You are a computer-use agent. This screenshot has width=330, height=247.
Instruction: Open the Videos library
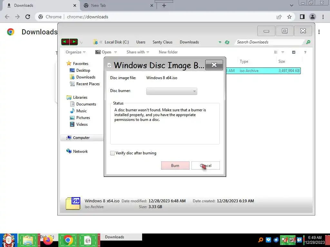tap(82, 124)
